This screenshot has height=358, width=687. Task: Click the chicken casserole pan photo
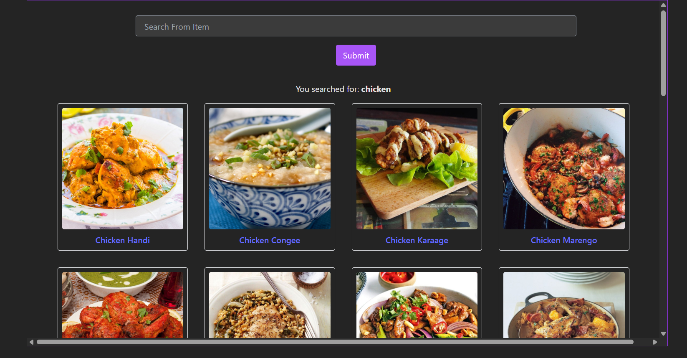[x=564, y=305]
